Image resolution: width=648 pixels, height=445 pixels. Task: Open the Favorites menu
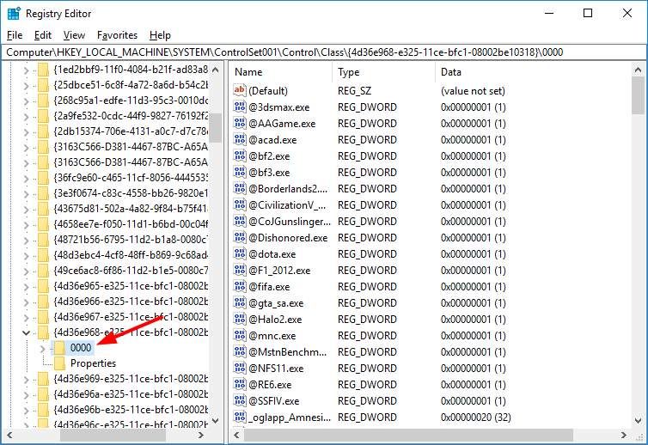(x=117, y=35)
